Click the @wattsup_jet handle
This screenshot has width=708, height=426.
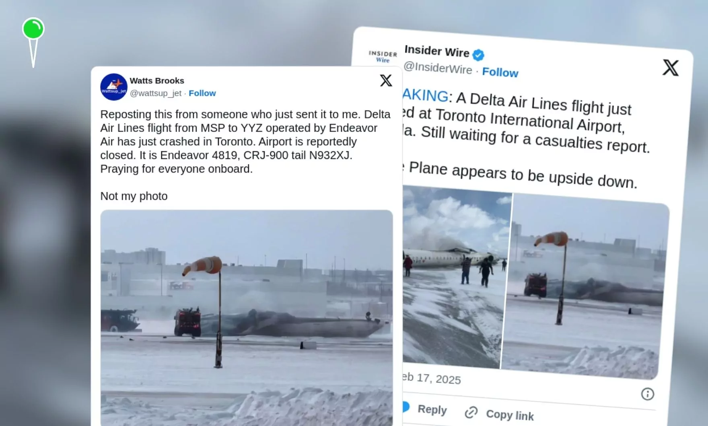[156, 93]
